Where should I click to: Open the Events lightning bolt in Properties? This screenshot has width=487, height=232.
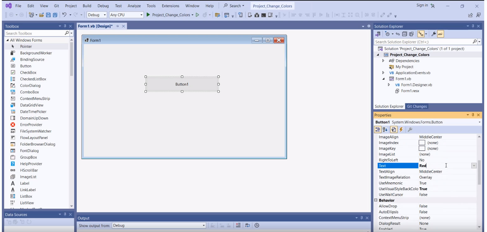click(x=401, y=130)
